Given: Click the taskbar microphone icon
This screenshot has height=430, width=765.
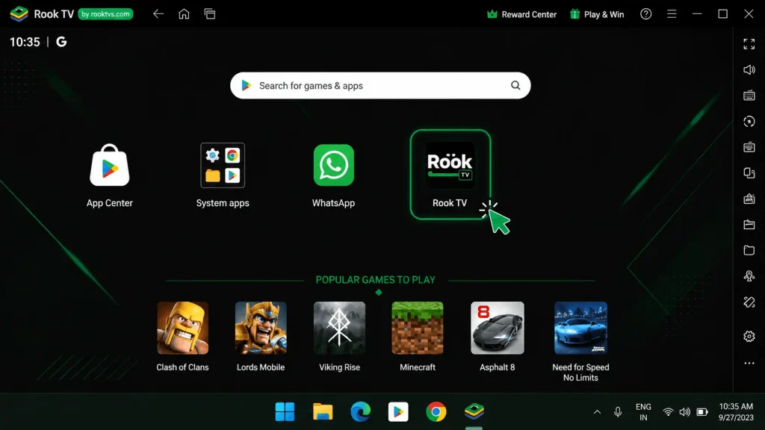Looking at the screenshot, I should coord(618,412).
